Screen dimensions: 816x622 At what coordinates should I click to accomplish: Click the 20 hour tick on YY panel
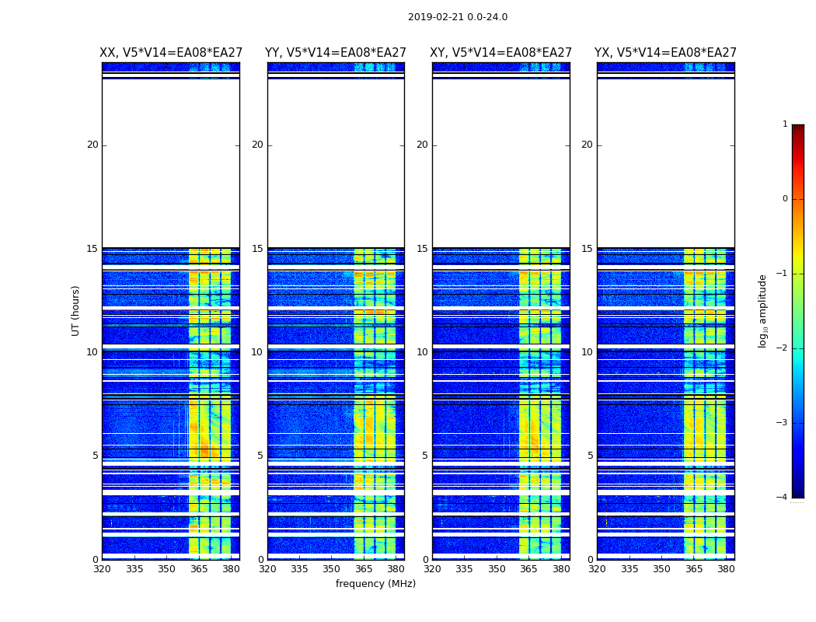(257, 145)
